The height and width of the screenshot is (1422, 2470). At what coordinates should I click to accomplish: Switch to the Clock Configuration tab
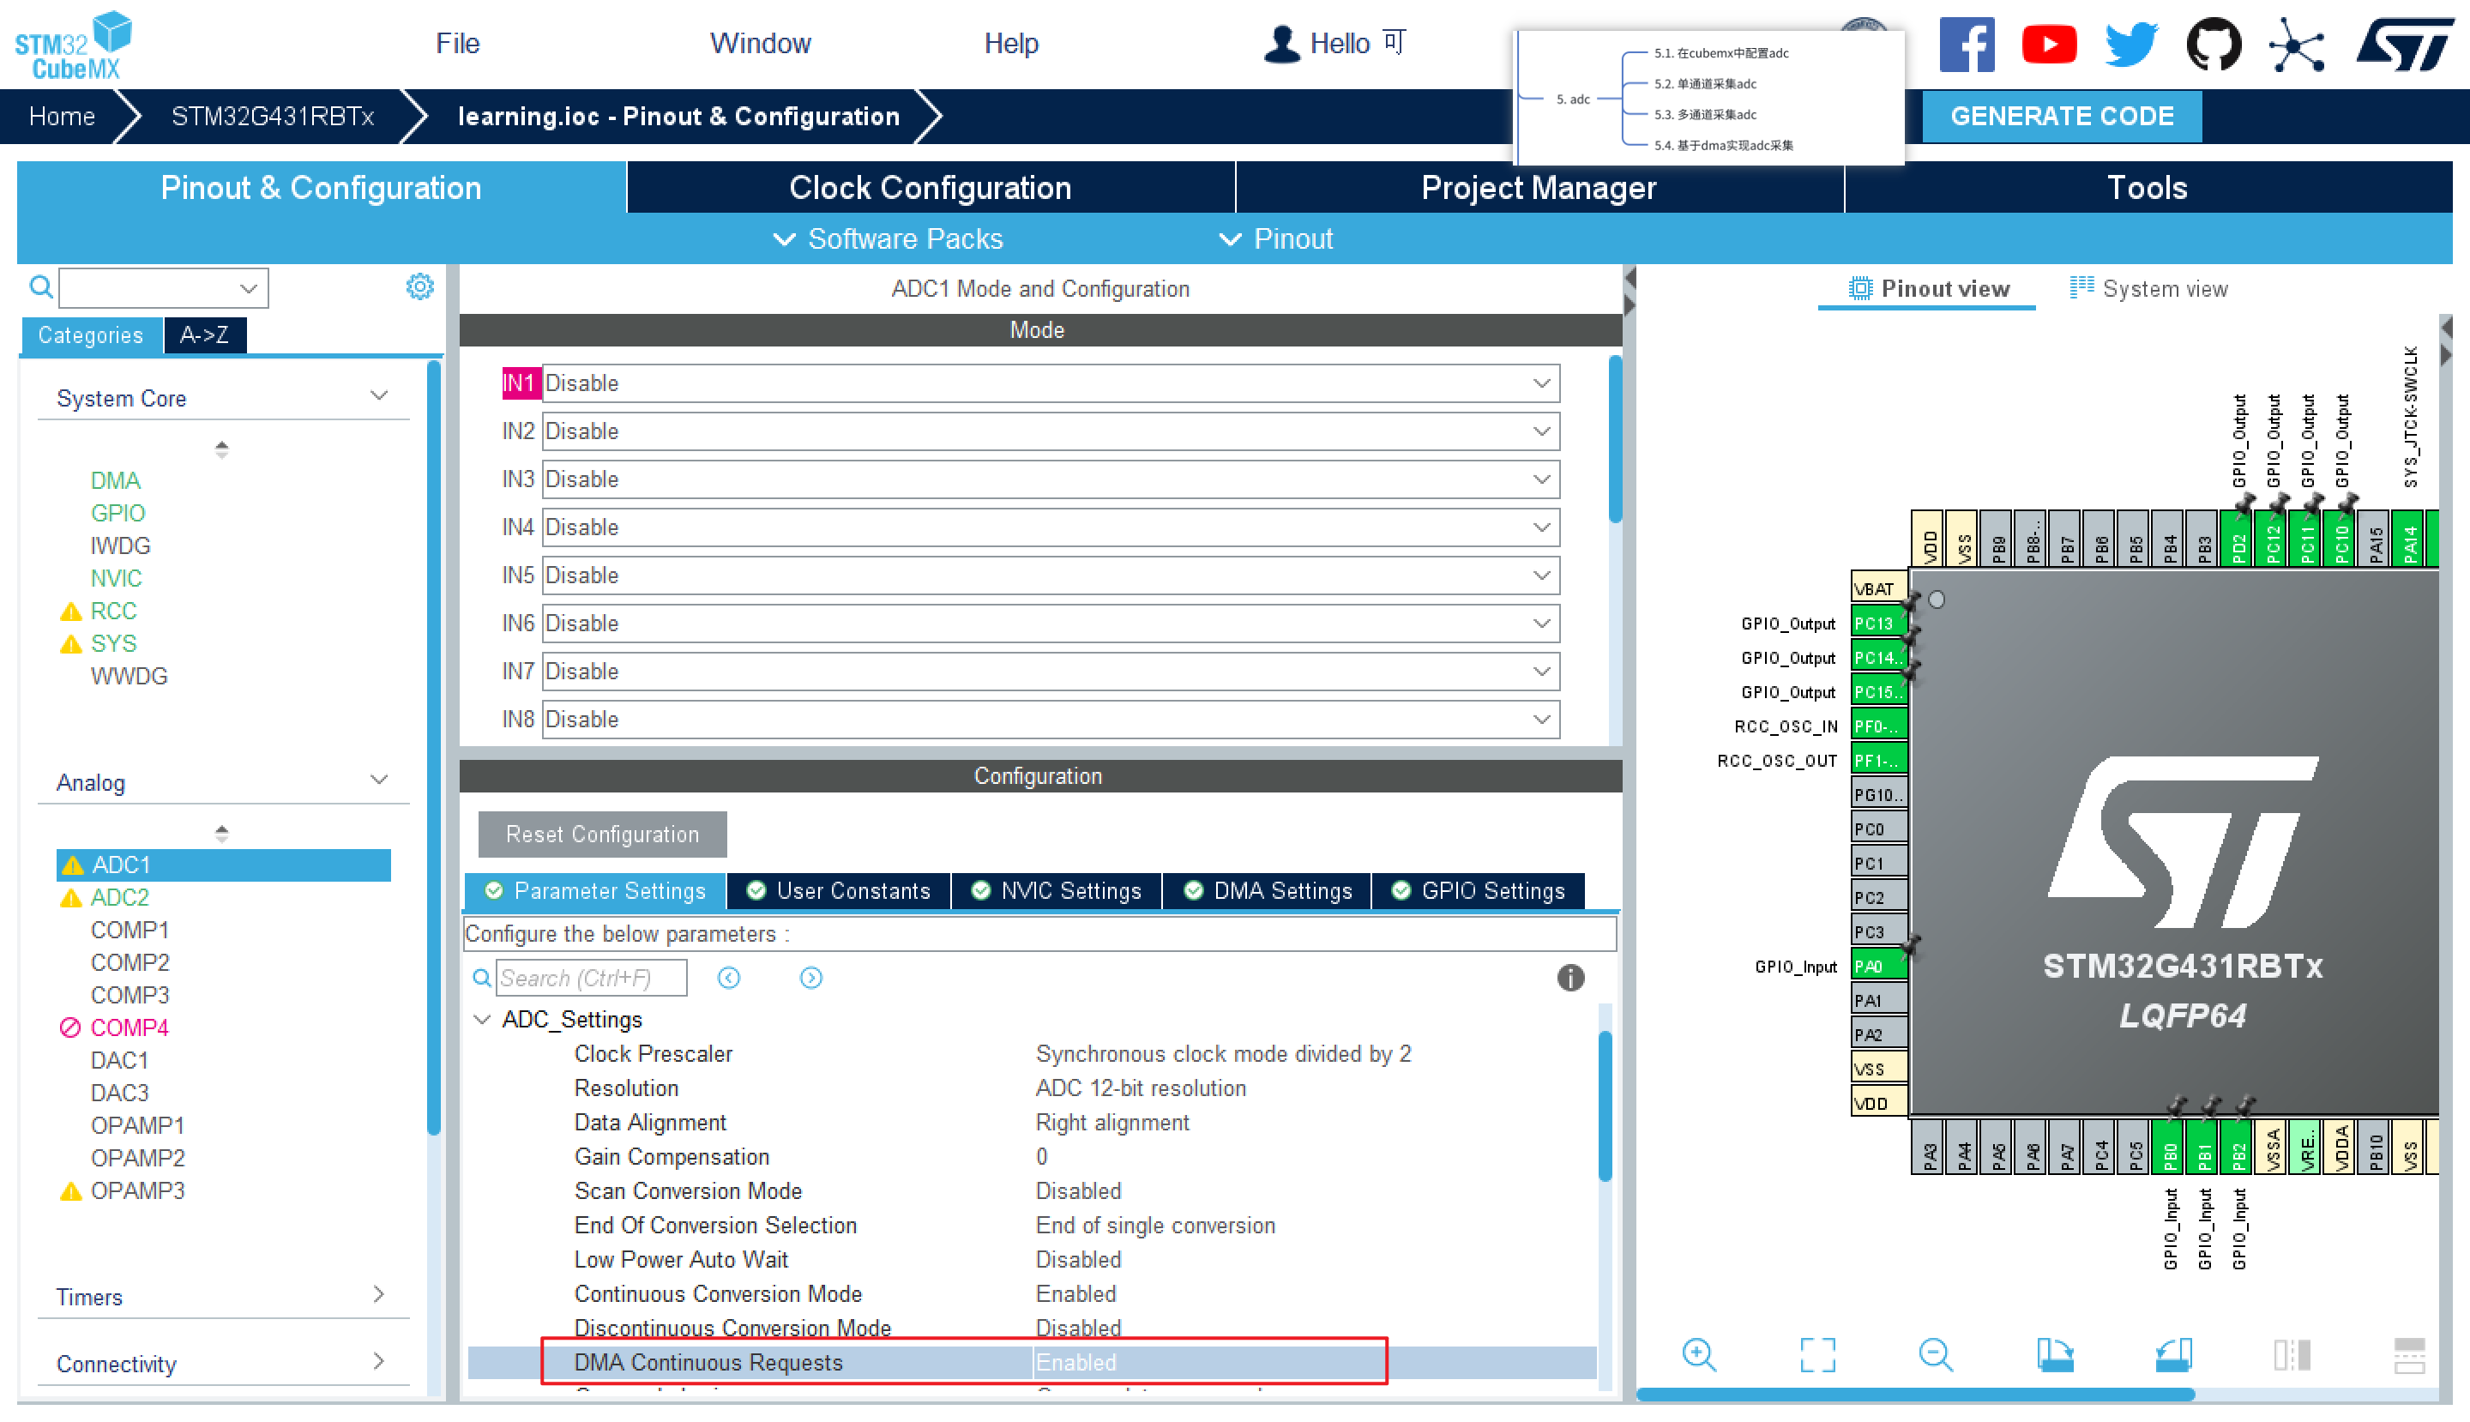pyautogui.click(x=930, y=188)
